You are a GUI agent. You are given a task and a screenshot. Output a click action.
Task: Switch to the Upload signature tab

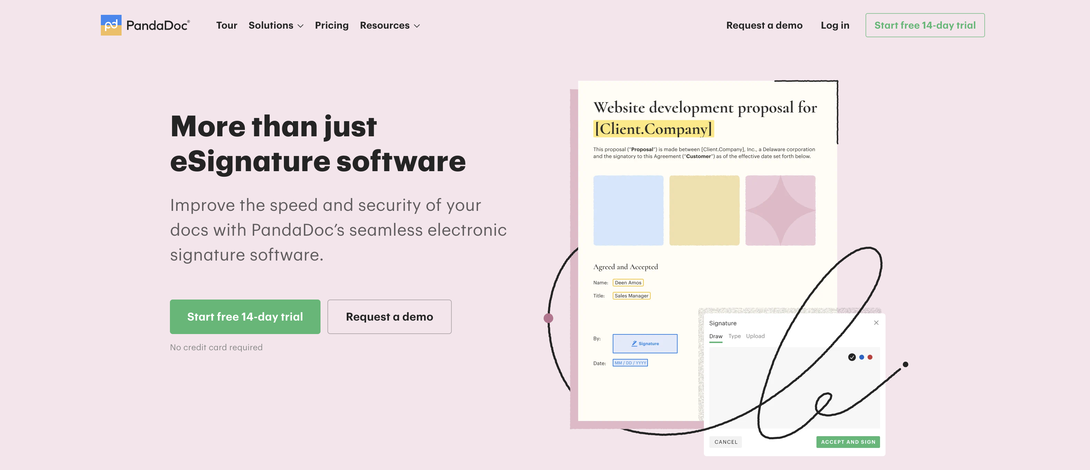755,336
